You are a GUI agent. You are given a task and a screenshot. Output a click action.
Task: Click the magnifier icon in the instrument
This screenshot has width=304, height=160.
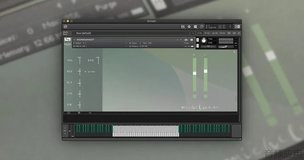tap(234, 52)
